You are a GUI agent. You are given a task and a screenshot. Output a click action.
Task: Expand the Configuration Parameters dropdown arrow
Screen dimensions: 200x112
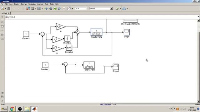coord(36,8)
